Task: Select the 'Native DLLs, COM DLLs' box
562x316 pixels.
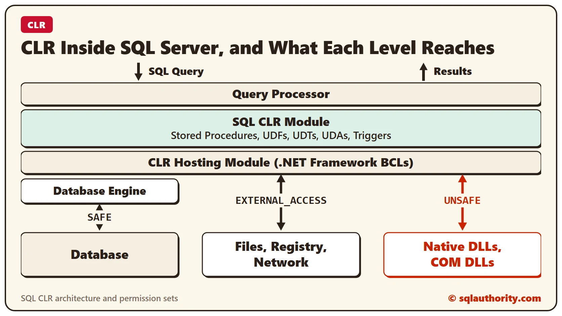Action: pos(462,255)
